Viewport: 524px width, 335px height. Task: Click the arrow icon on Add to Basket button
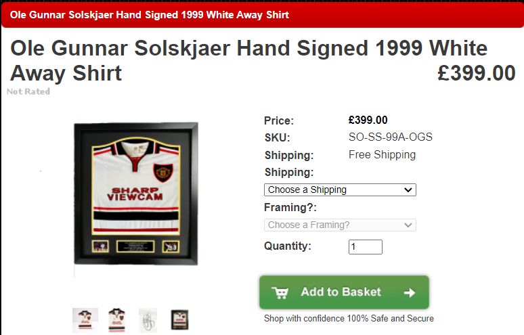[x=410, y=293]
